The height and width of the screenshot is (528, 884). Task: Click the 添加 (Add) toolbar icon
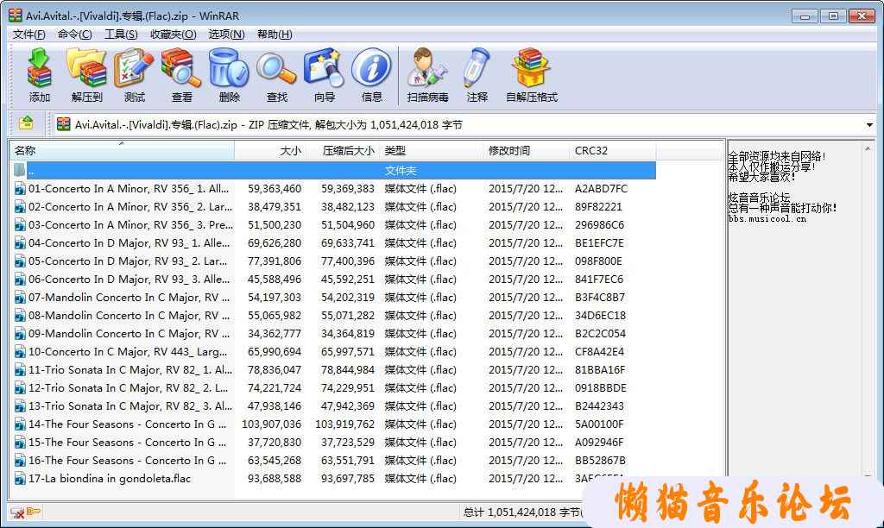point(40,75)
